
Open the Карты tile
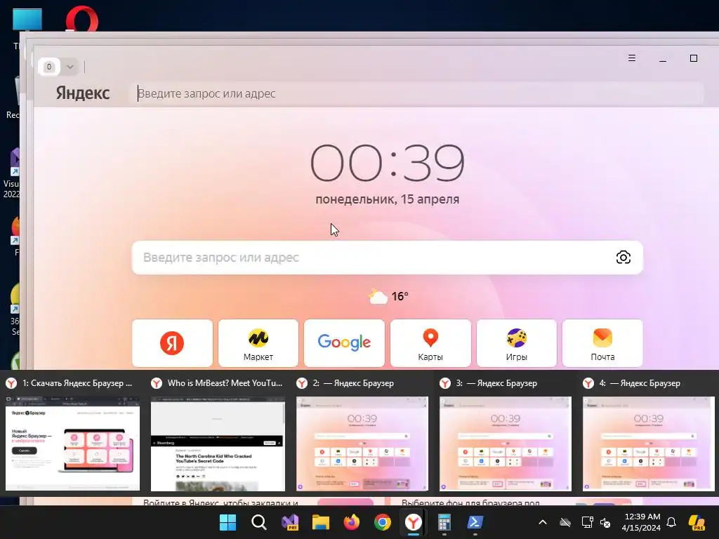tap(430, 342)
